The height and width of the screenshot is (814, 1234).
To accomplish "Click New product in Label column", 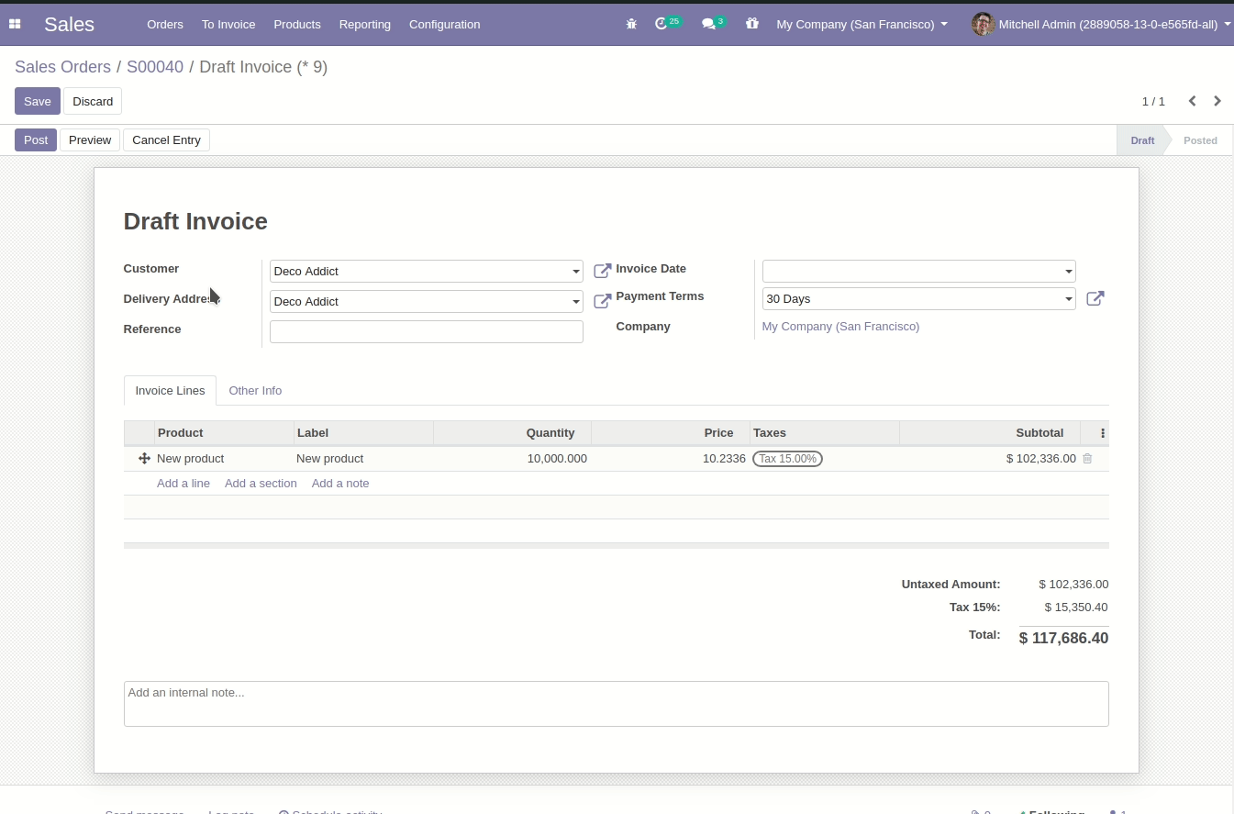I will click(330, 458).
